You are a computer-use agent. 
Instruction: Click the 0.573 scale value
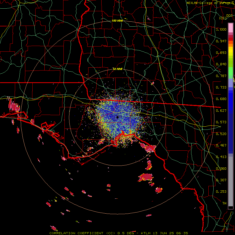tap(221, 122)
